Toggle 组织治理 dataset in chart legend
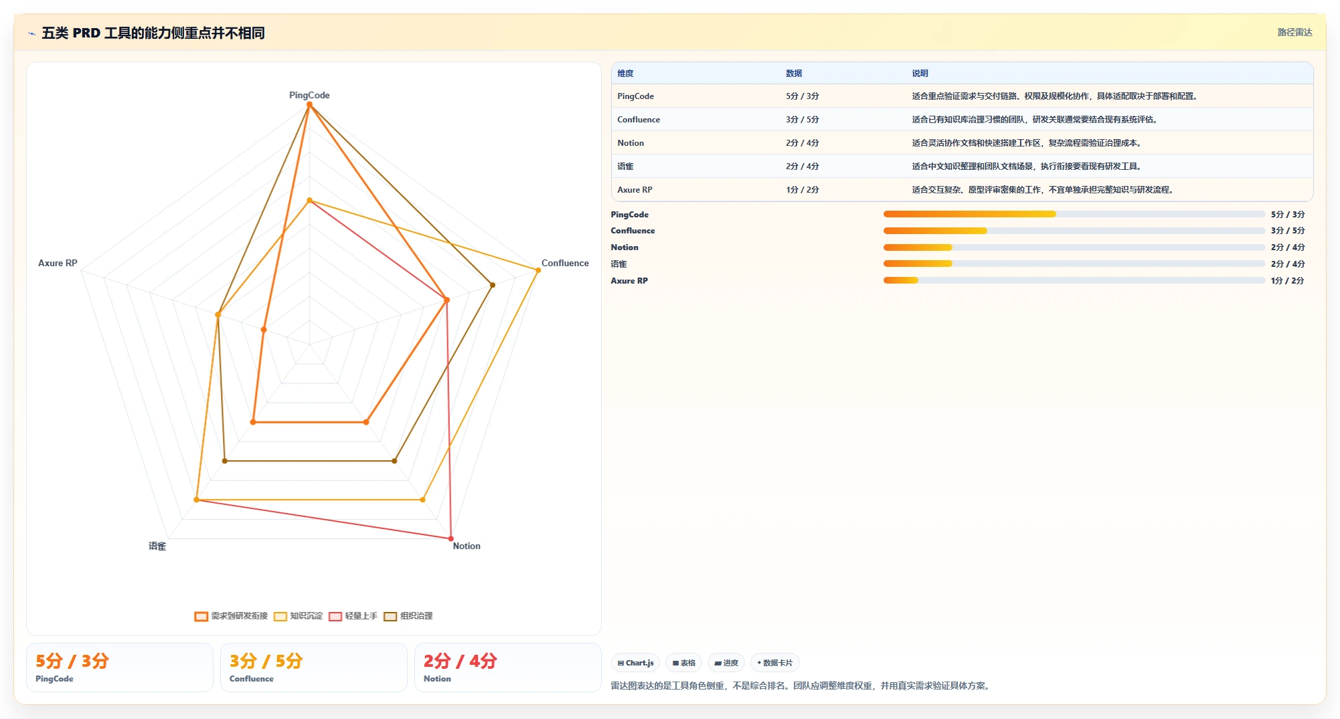 (408, 616)
